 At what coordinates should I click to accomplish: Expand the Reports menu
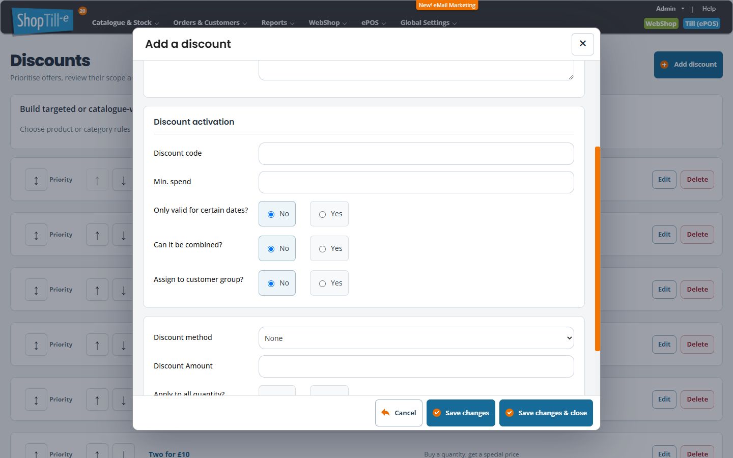click(277, 23)
